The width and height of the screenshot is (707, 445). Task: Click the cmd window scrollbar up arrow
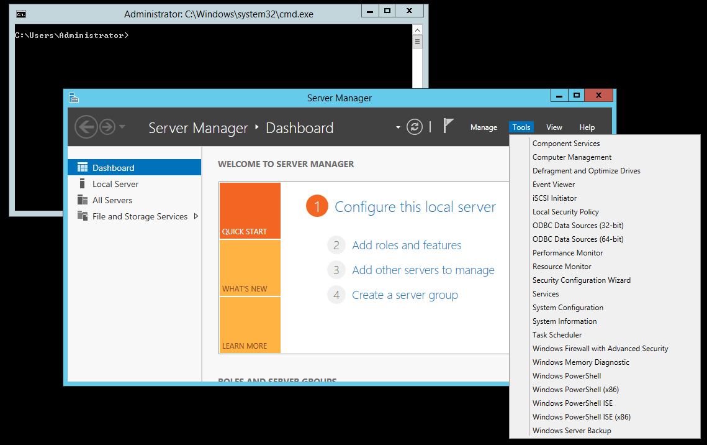coord(417,30)
